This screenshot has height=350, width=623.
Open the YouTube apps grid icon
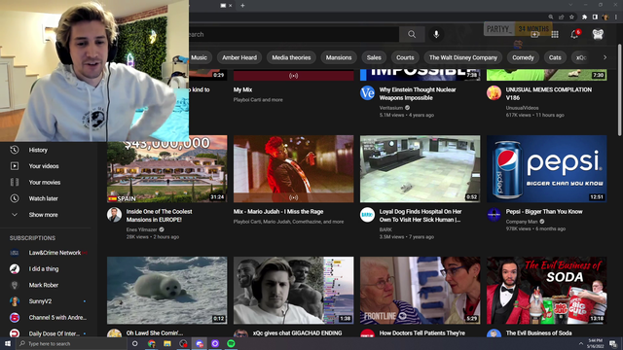(555, 35)
